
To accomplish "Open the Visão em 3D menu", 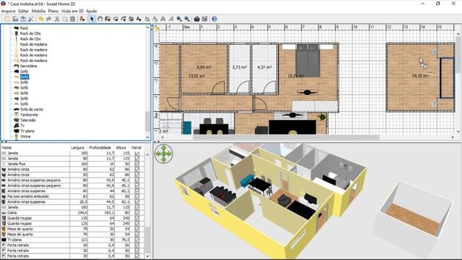I will coord(72,11).
